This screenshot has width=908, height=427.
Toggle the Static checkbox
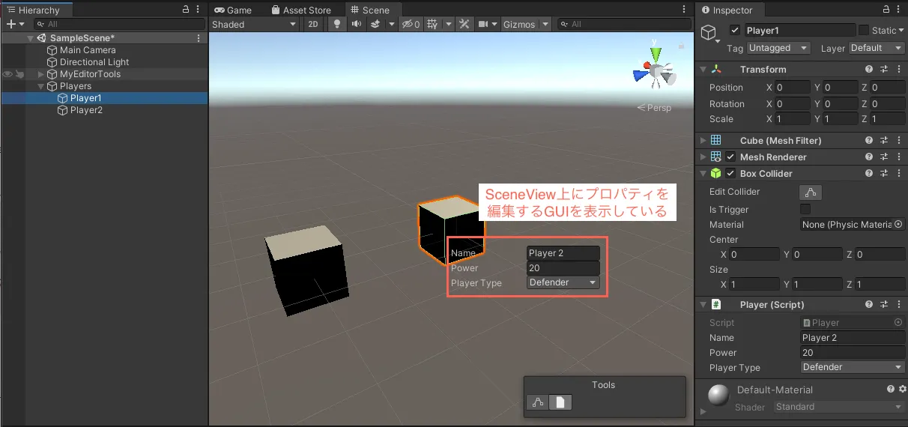864,30
